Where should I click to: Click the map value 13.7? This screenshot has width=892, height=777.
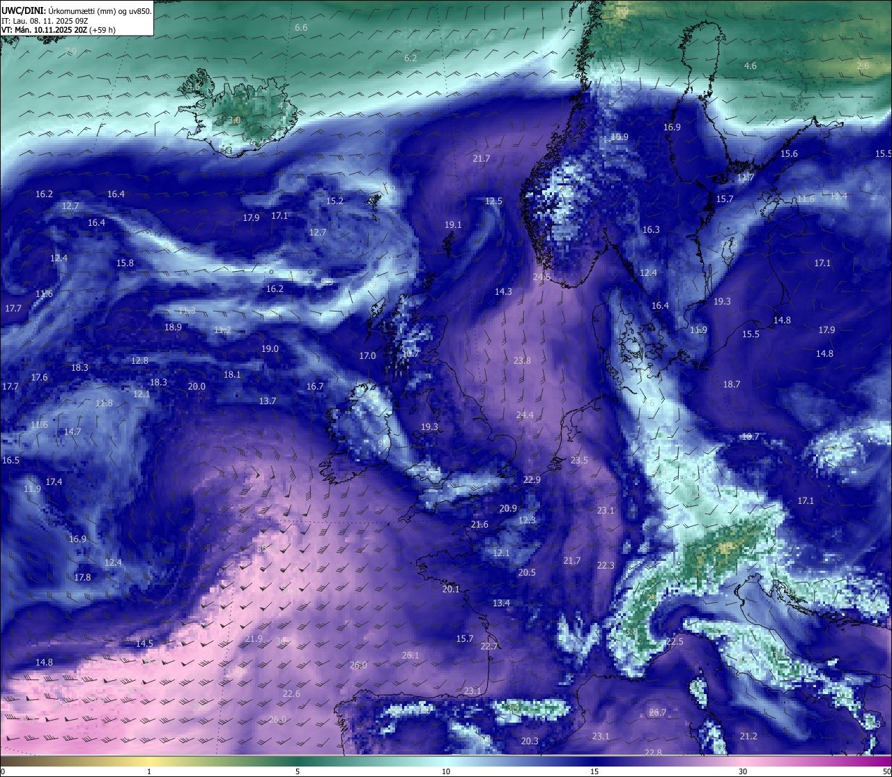[x=268, y=401]
